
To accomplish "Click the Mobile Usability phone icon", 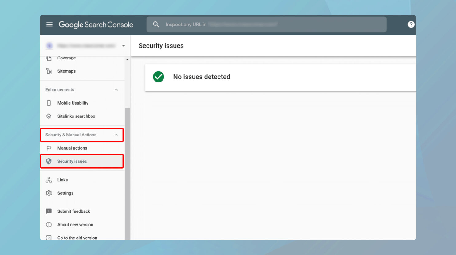I will pos(49,103).
